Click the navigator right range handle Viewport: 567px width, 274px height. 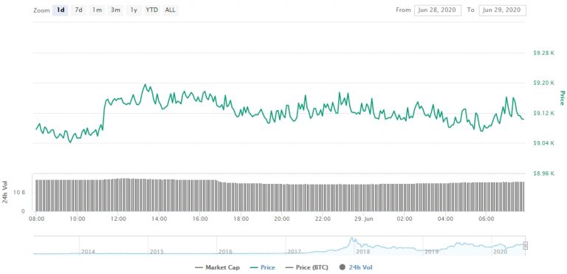point(526,246)
